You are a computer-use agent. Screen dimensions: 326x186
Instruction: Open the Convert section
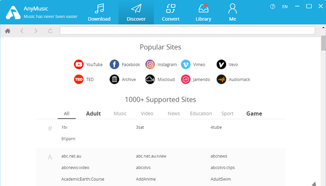tap(170, 13)
